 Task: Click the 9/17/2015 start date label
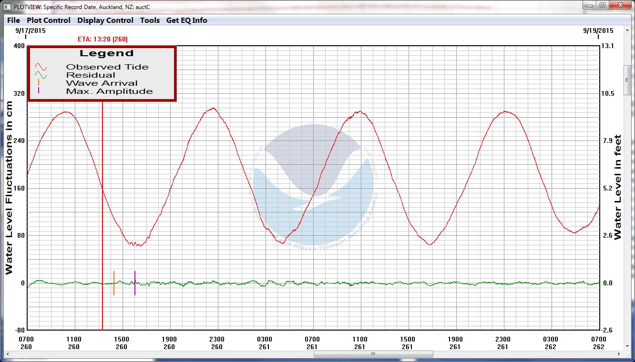point(31,30)
